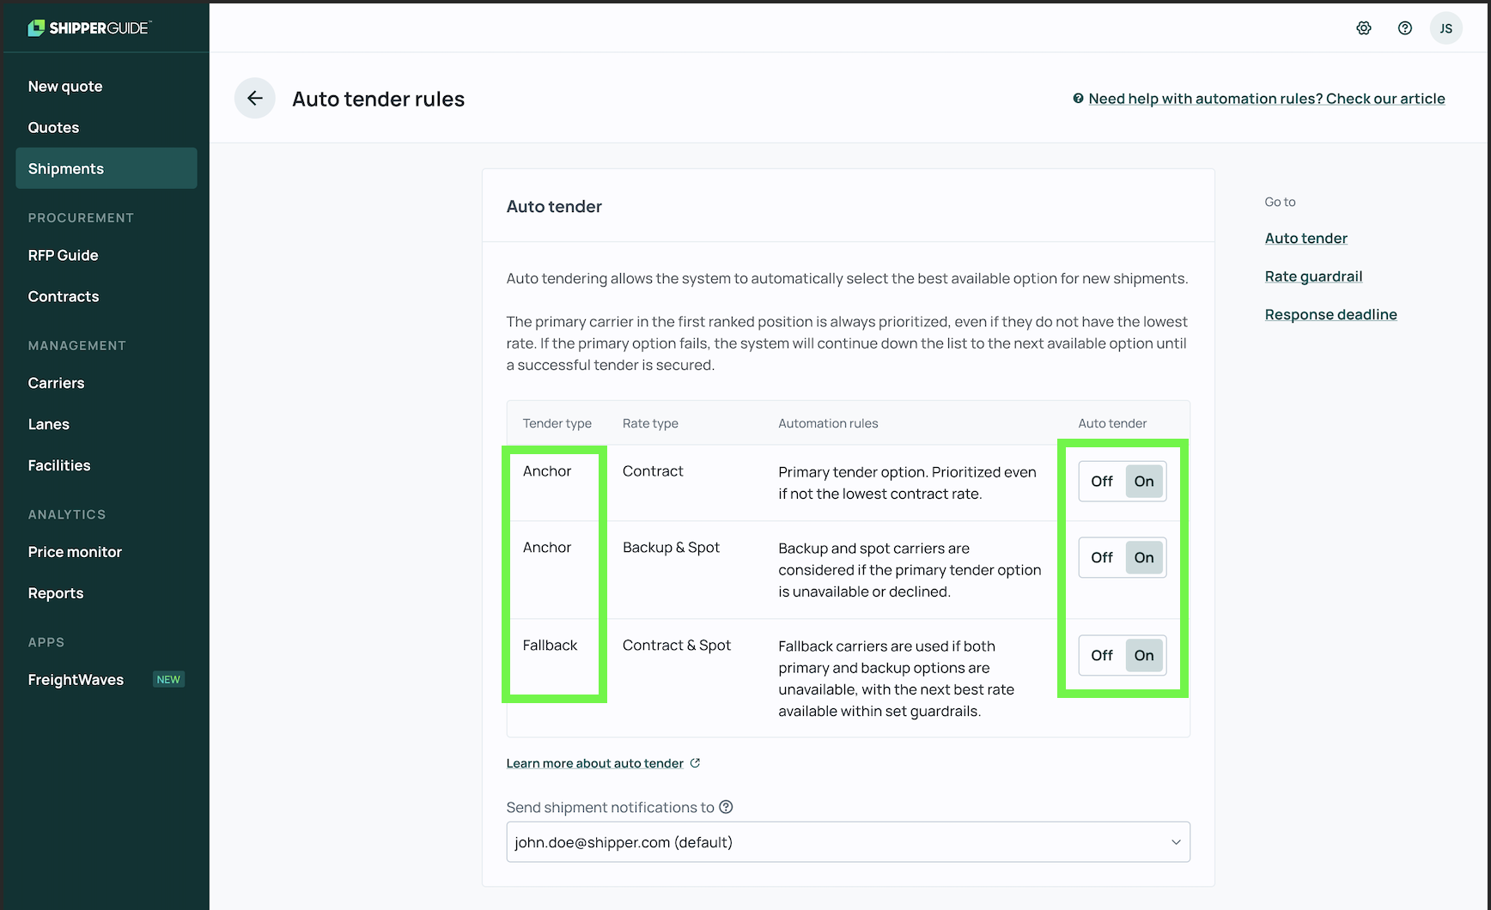Go to the Carriers page

56,383
